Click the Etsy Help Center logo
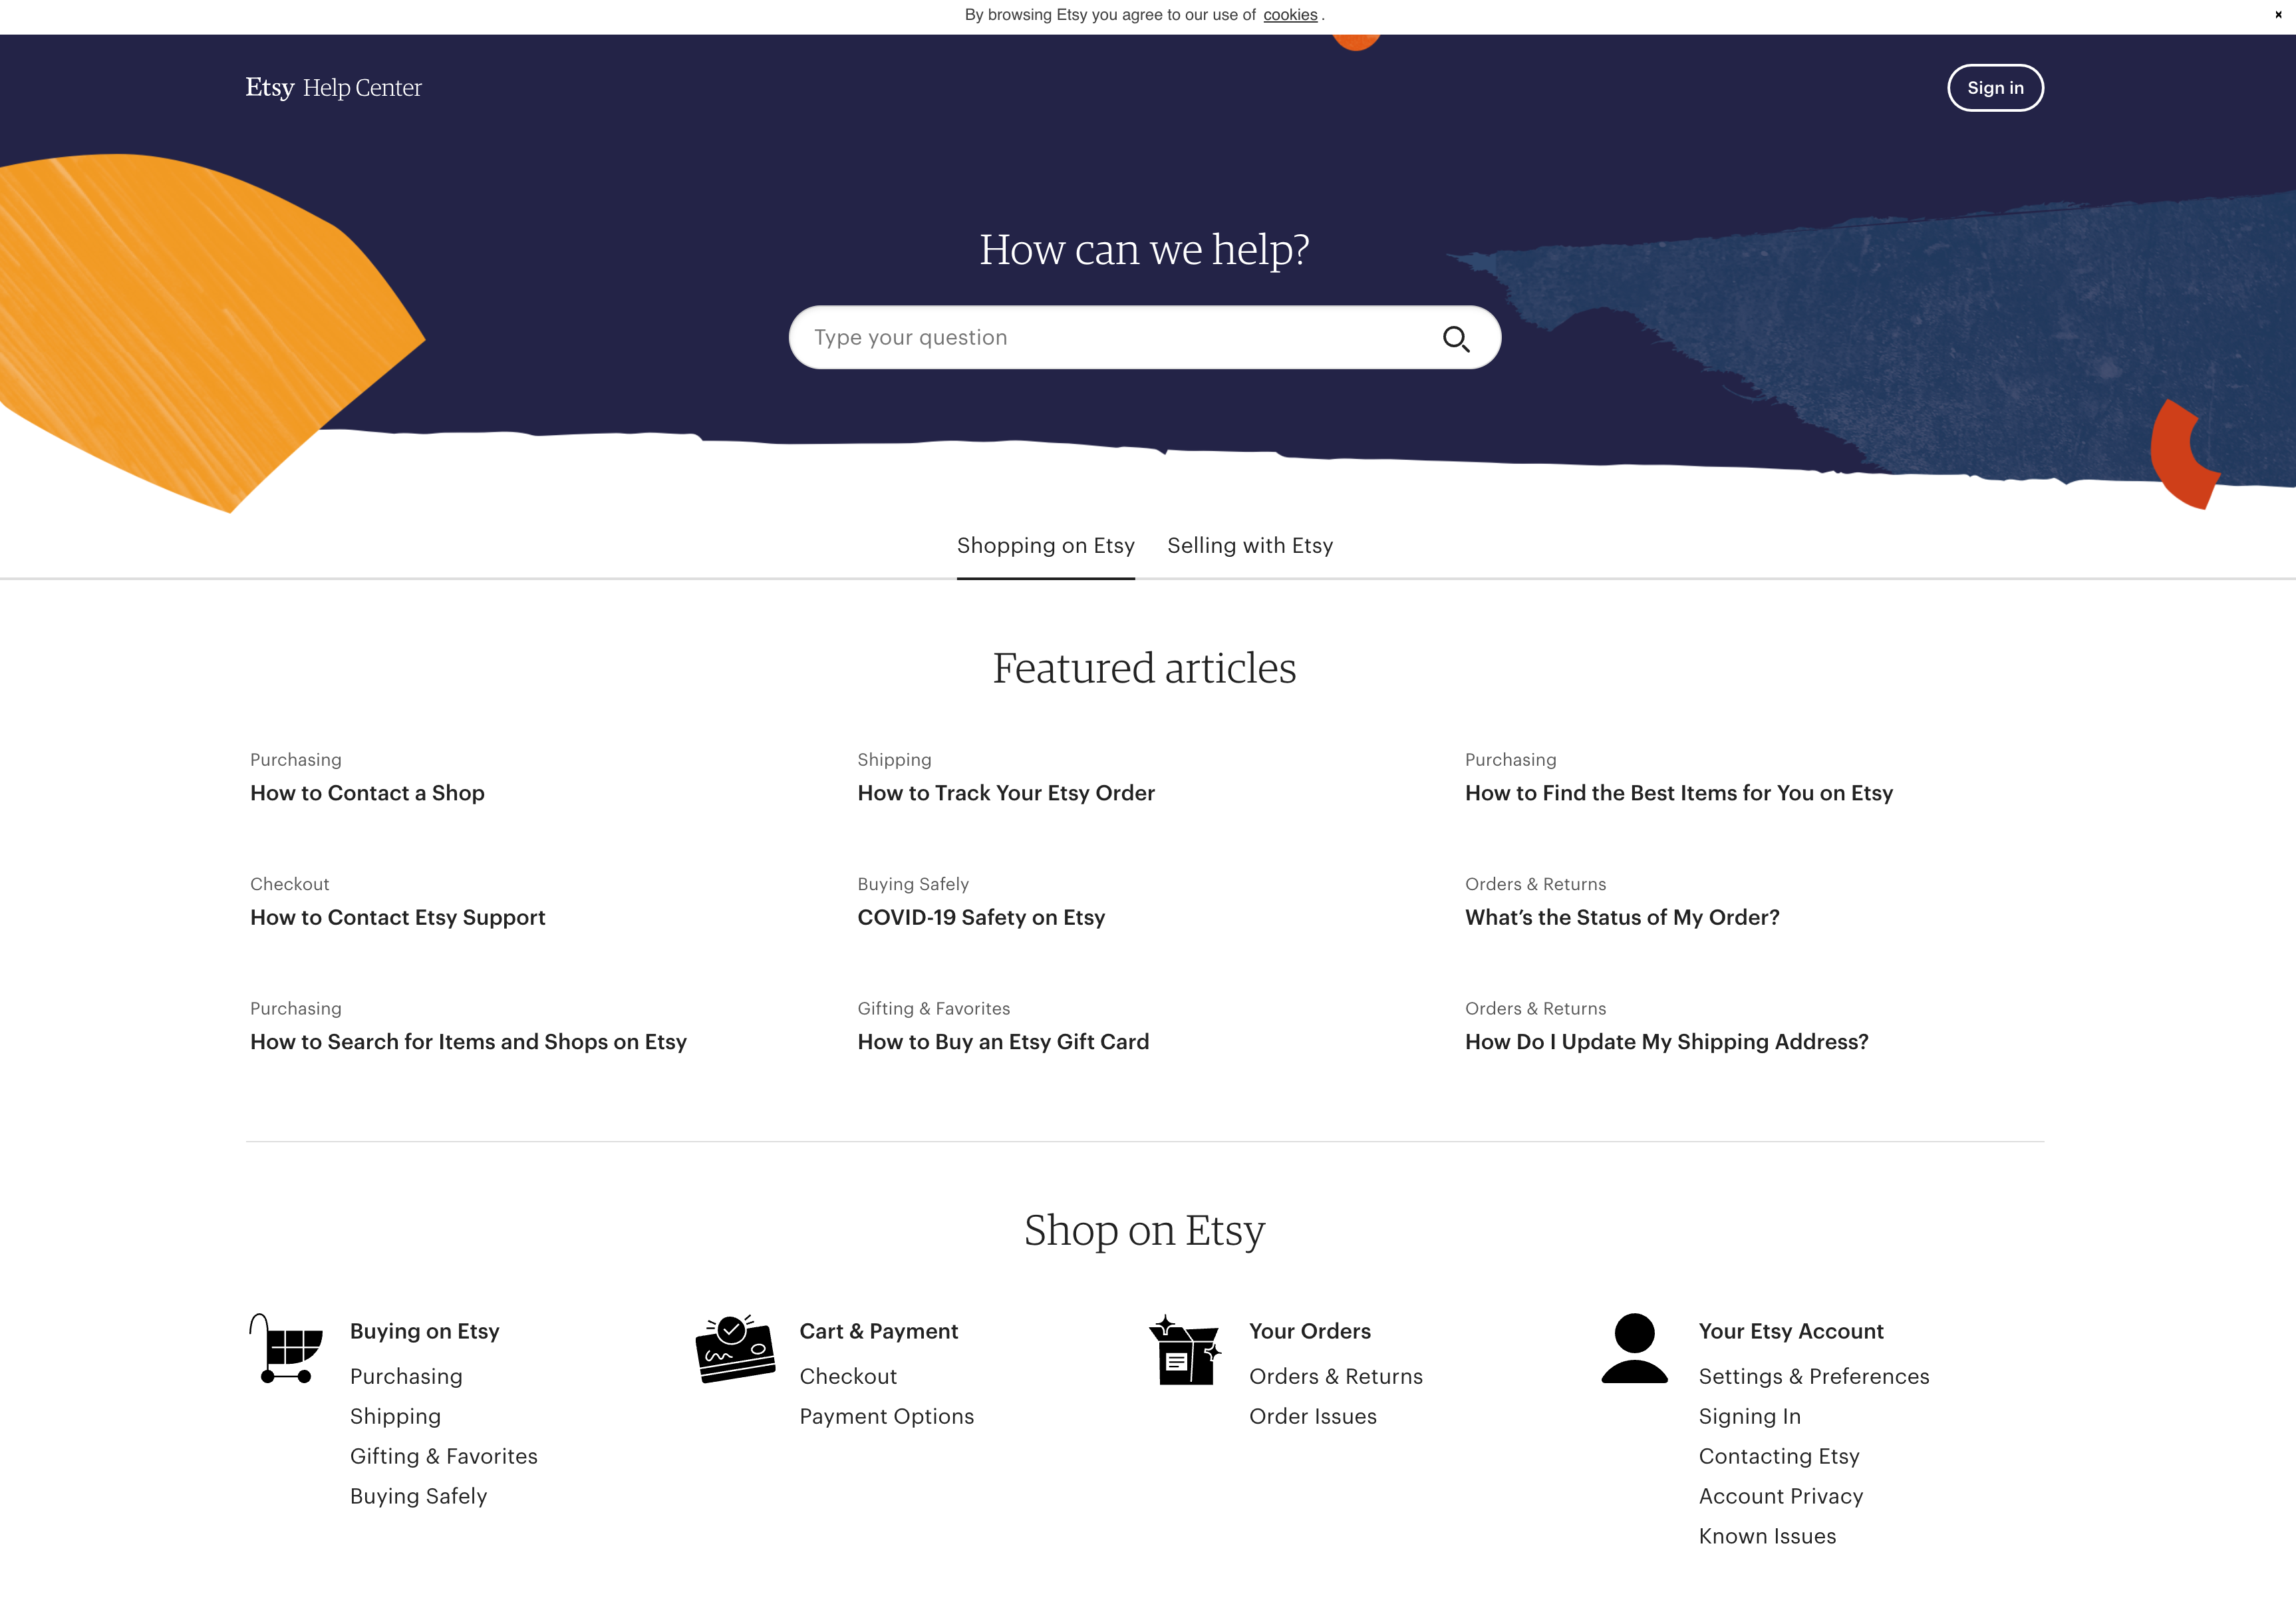 click(x=333, y=87)
